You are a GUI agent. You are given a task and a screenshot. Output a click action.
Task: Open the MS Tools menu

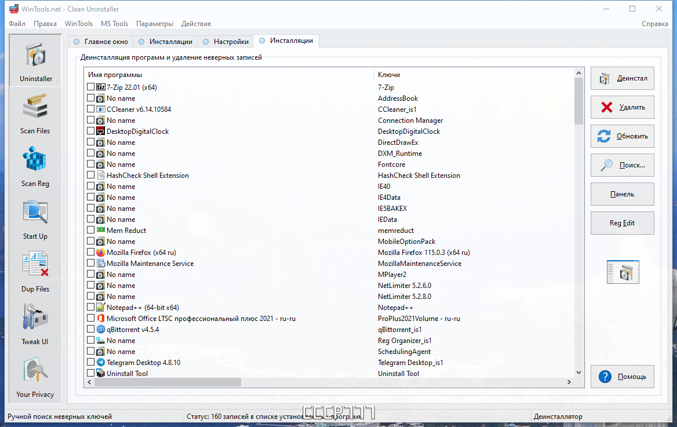tap(114, 24)
